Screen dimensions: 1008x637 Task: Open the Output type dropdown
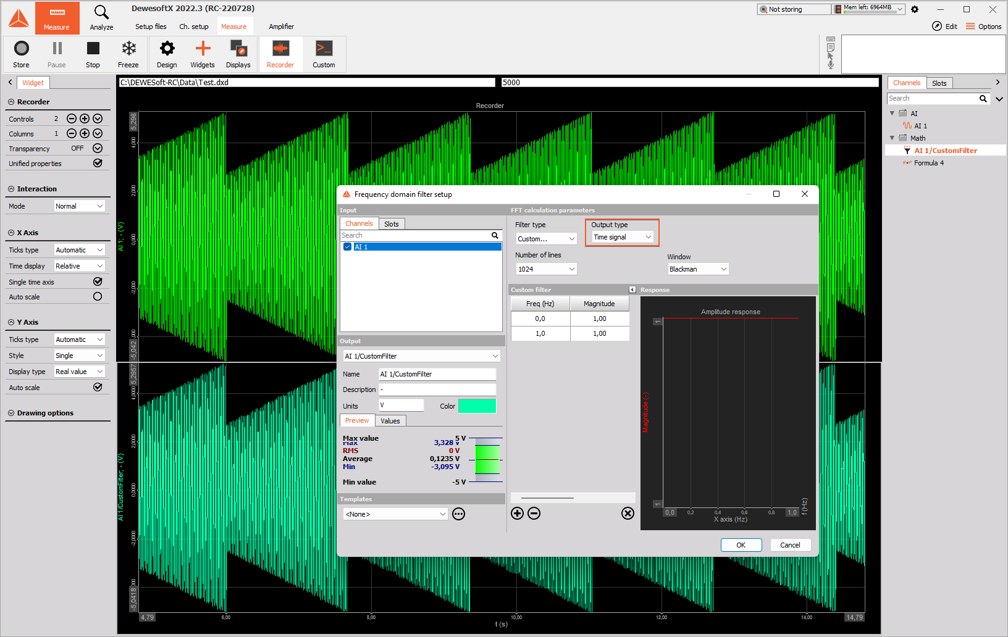[623, 237]
